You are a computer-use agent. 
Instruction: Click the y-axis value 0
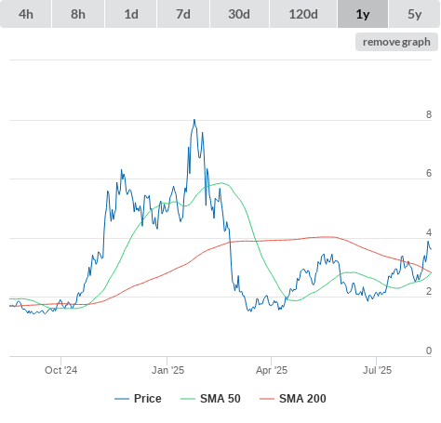pos(429,350)
